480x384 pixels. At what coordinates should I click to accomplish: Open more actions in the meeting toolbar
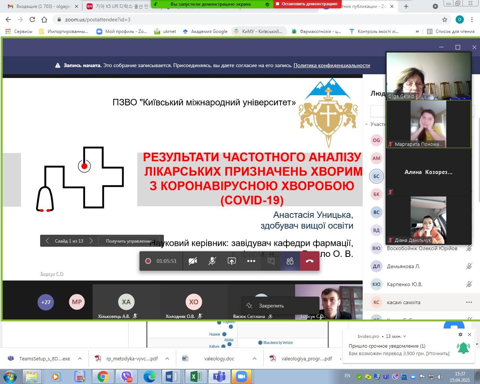251,261
